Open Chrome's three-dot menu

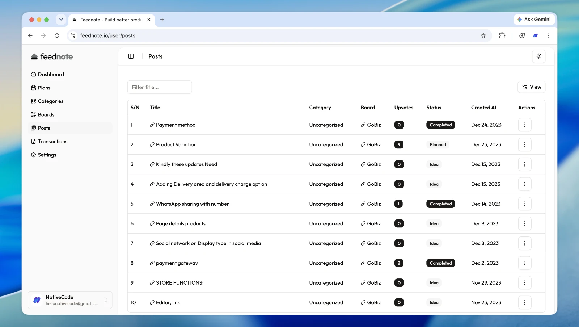point(549,35)
